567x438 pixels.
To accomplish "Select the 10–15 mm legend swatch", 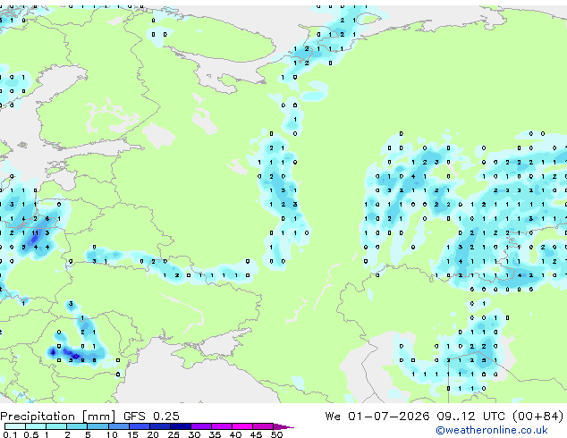I will [119, 426].
